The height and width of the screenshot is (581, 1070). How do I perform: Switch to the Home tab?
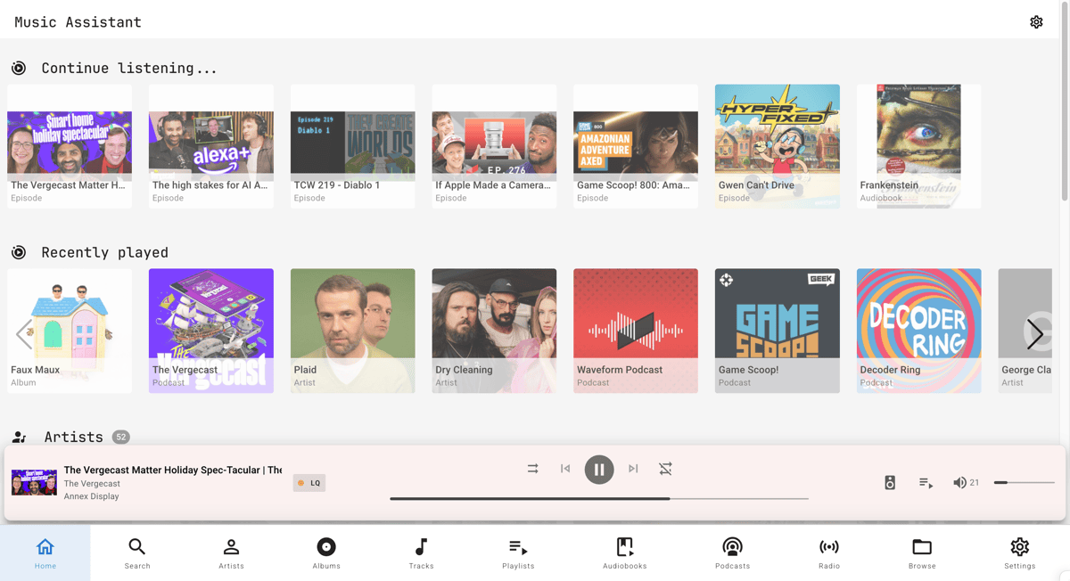coord(45,552)
